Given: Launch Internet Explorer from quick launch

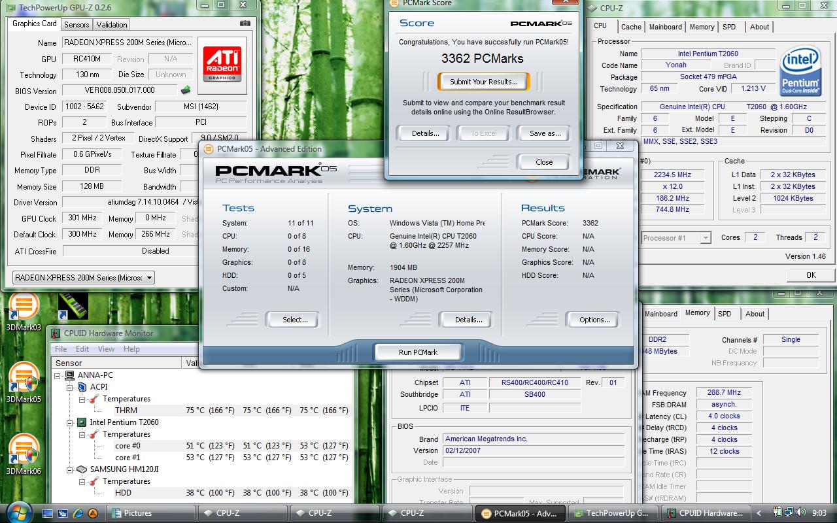Looking at the screenshot, I should click(x=78, y=513).
